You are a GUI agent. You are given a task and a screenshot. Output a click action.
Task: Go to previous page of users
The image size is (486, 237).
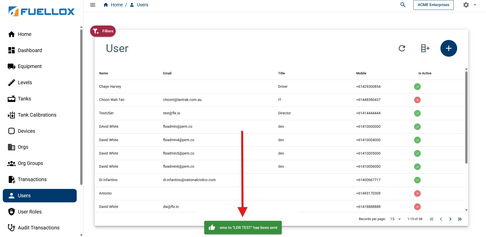pos(441,219)
